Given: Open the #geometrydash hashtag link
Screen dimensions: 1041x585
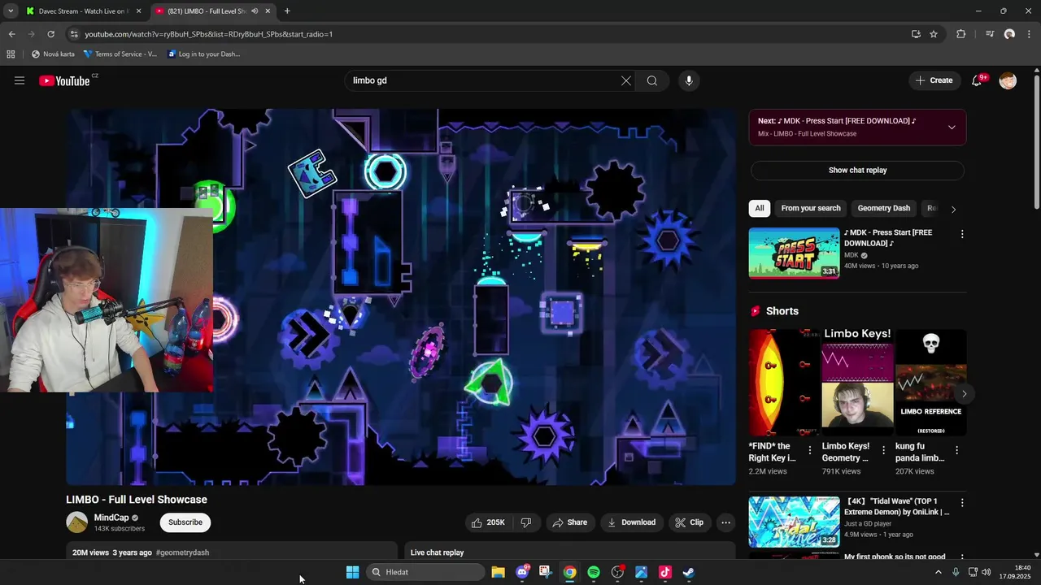Looking at the screenshot, I should (182, 552).
